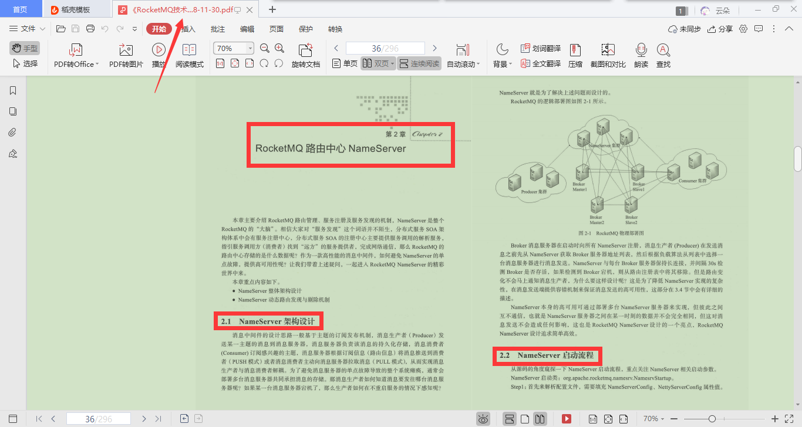802x427 pixels.
Task: Go to next page in ribbon
Action: pos(434,48)
